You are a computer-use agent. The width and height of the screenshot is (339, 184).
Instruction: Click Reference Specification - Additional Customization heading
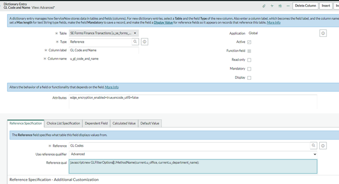coord(54,179)
